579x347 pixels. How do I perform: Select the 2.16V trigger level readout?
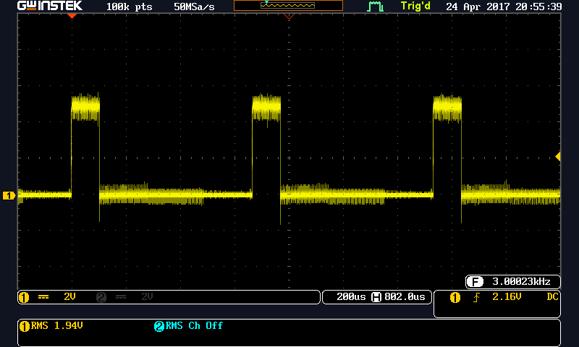point(506,297)
